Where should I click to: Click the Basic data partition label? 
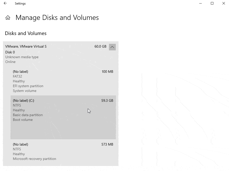[28, 115]
